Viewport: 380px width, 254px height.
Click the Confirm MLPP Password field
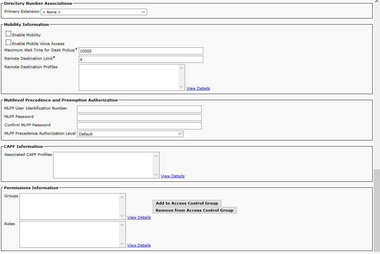(139, 126)
